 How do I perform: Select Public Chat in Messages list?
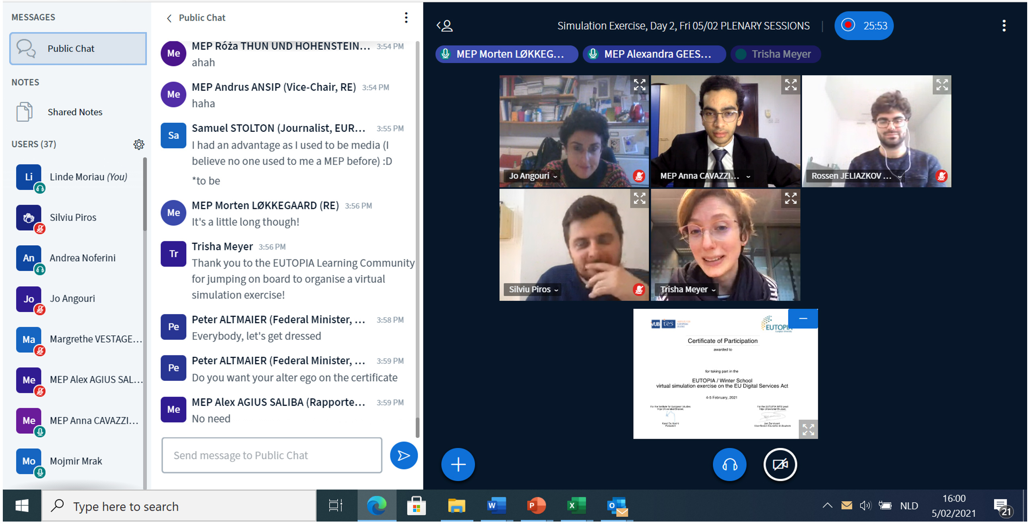pos(78,49)
